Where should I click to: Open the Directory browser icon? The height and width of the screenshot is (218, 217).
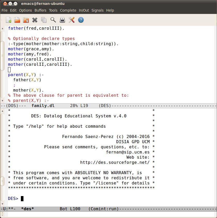click(26, 20)
